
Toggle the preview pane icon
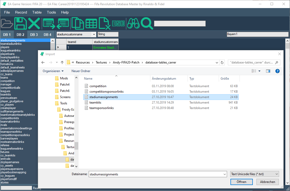click(x=268, y=71)
